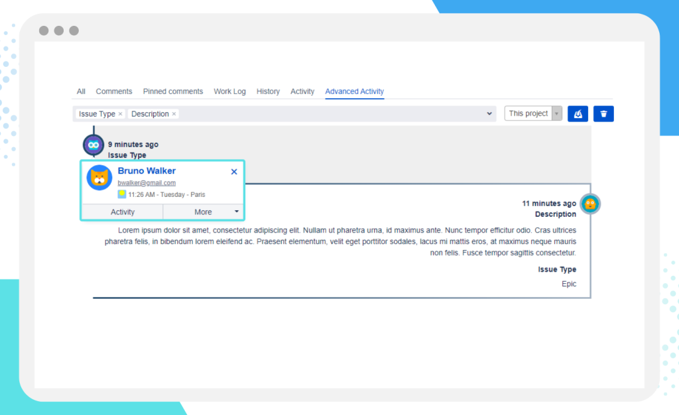Click the yellow availability swatch on the card
This screenshot has height=415, width=679.
click(x=121, y=194)
